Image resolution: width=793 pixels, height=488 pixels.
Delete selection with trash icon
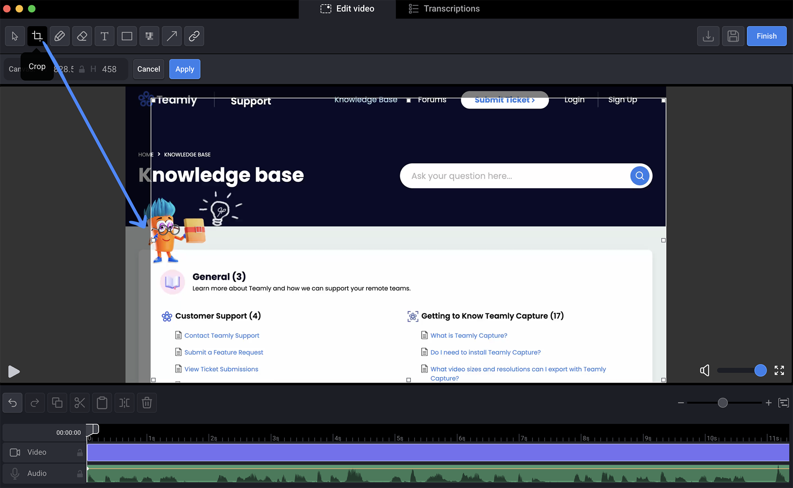point(147,403)
